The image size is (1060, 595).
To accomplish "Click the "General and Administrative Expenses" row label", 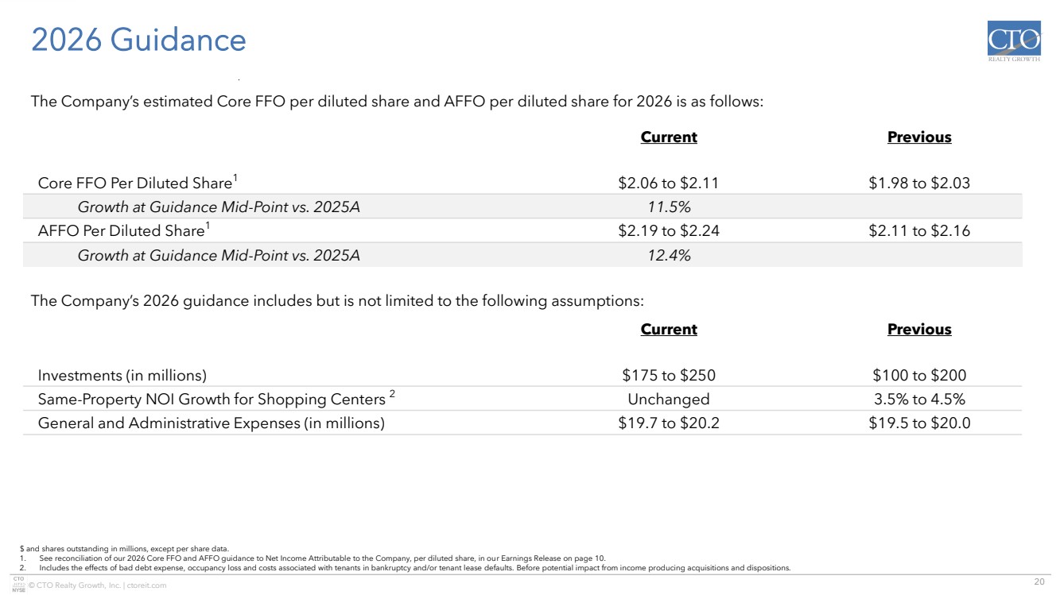I will tap(211, 423).
